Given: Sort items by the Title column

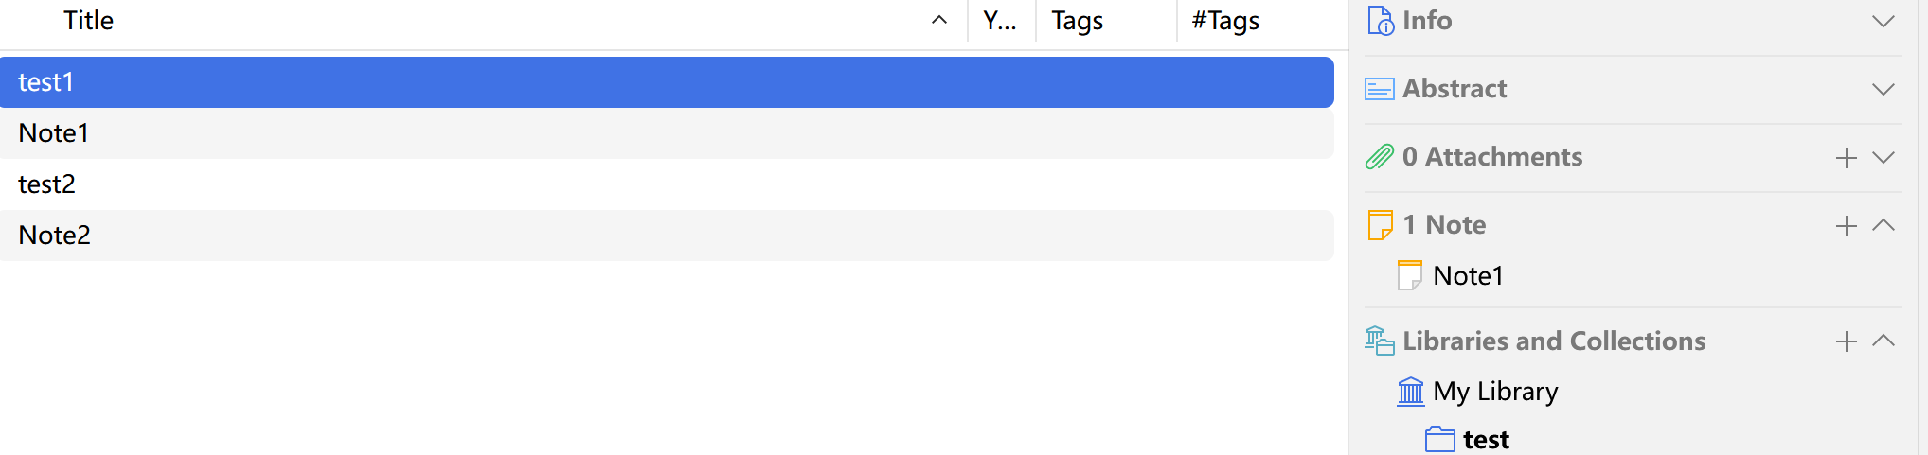Looking at the screenshot, I should click(483, 21).
